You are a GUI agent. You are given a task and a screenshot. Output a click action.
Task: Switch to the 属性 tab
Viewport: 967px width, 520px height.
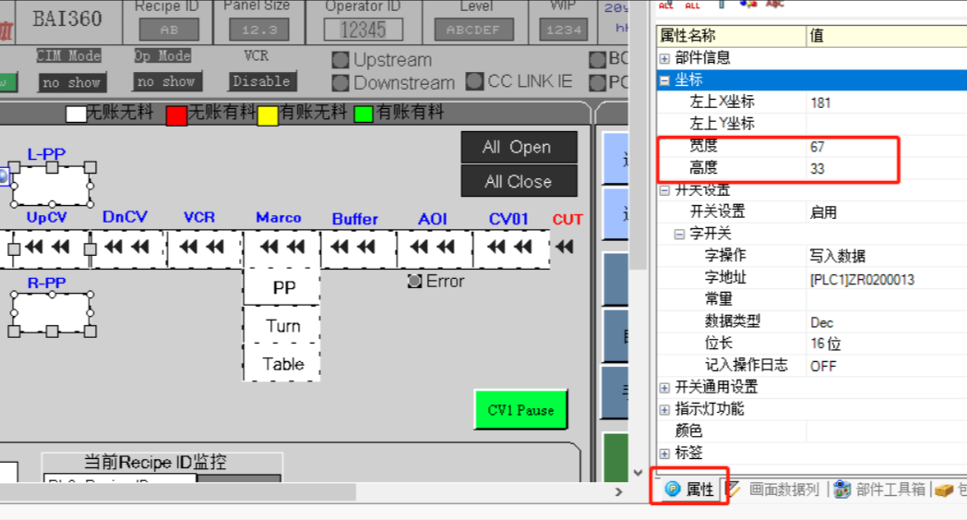point(689,490)
